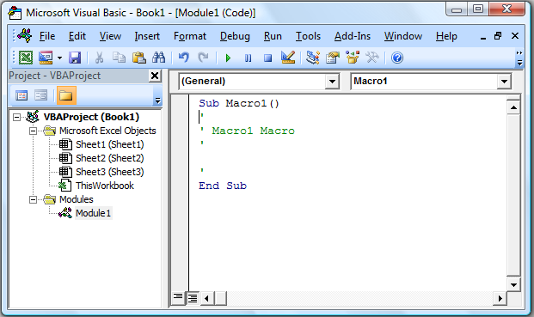Open the Toolbox hammer-and-wrench icon

point(372,58)
